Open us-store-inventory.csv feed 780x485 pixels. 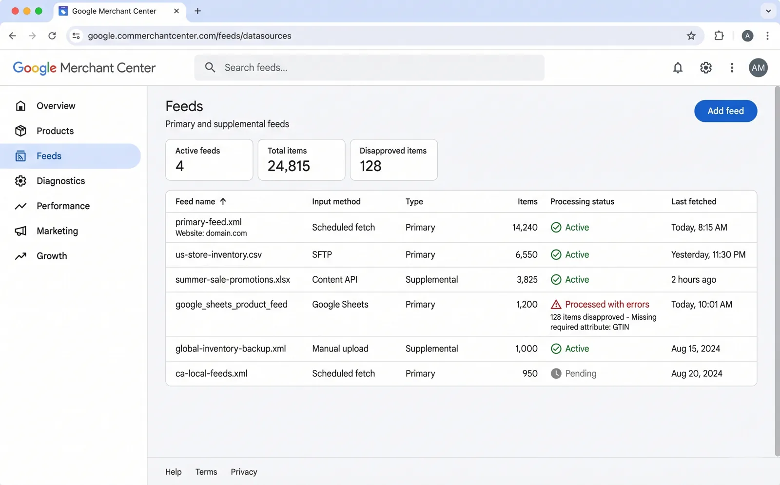pos(218,254)
